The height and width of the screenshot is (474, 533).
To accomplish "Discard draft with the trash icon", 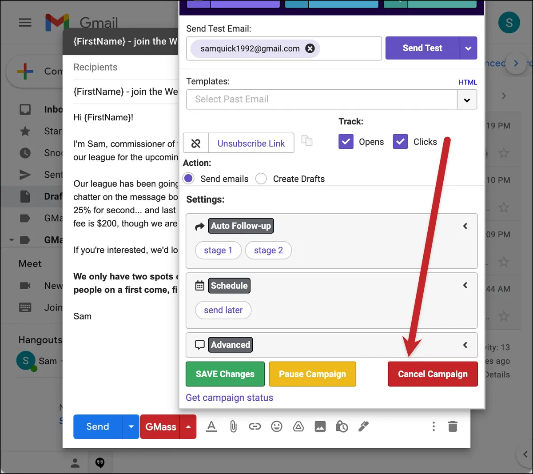I will point(453,426).
